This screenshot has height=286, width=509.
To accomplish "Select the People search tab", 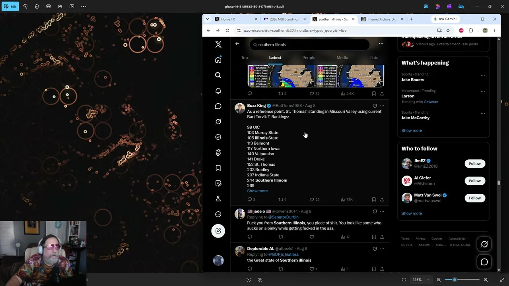I will (309, 58).
